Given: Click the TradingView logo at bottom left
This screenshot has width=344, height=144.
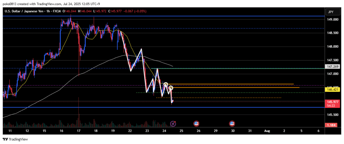Looking at the screenshot, I should [15, 139].
